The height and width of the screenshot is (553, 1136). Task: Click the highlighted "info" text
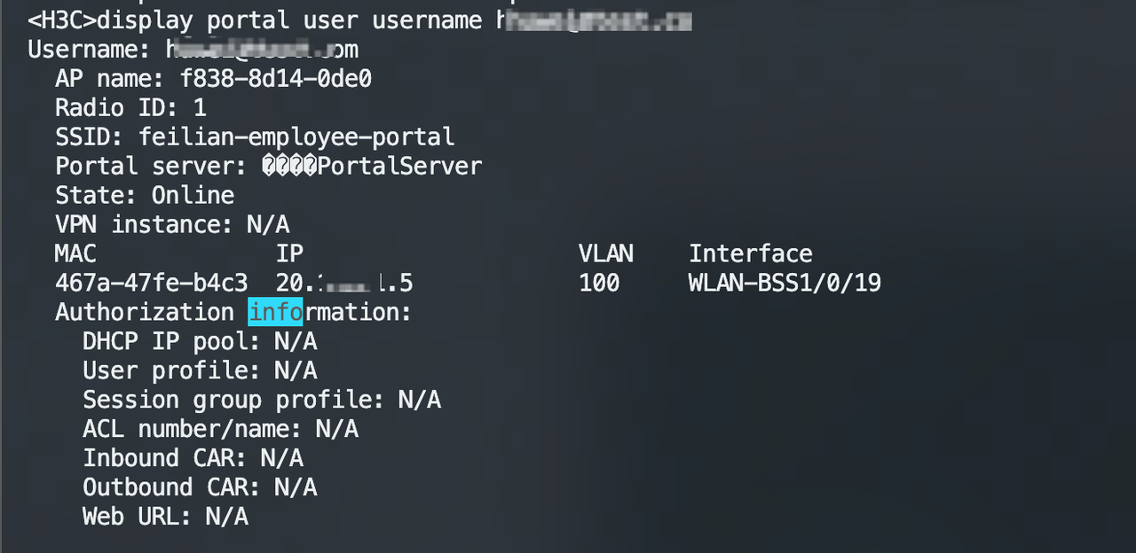275,312
